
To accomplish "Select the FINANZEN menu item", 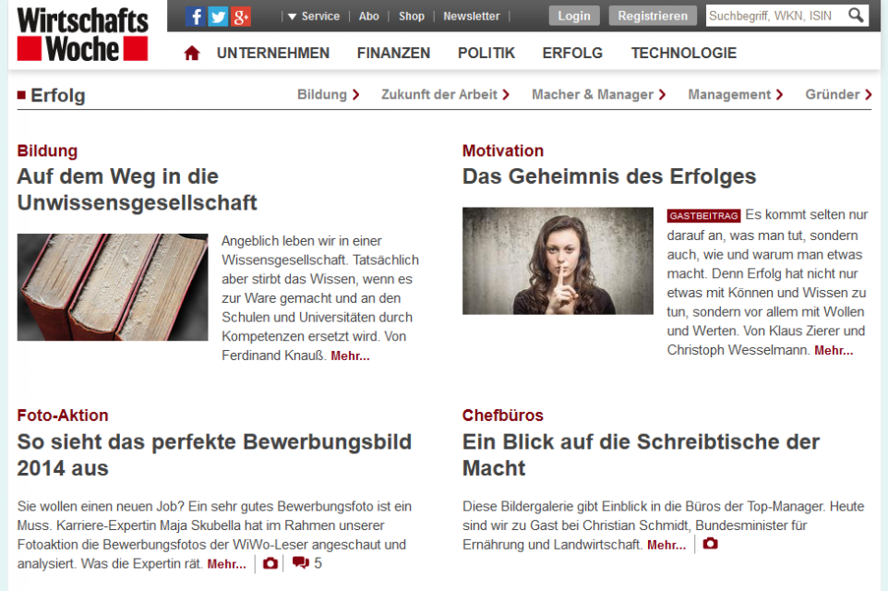I will point(393,54).
